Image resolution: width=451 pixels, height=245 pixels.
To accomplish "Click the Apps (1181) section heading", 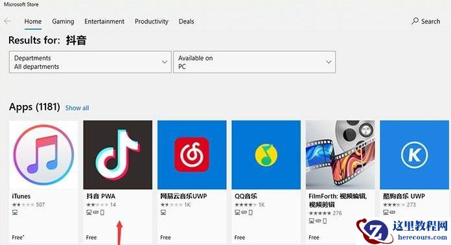I will pyautogui.click(x=34, y=107).
